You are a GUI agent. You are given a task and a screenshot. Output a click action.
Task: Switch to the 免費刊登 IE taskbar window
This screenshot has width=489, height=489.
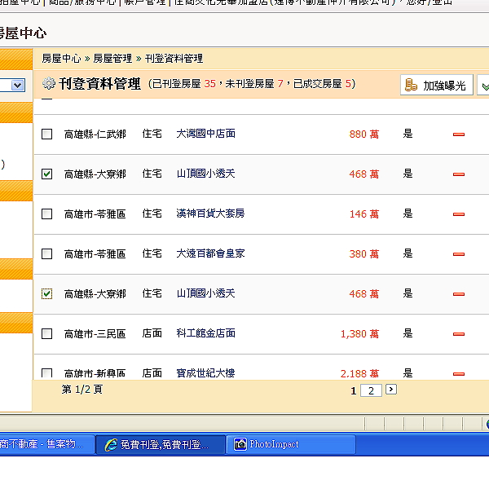[x=161, y=444]
